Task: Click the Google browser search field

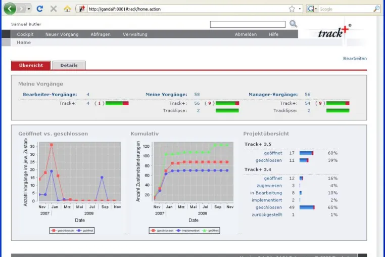Action: (x=346, y=9)
